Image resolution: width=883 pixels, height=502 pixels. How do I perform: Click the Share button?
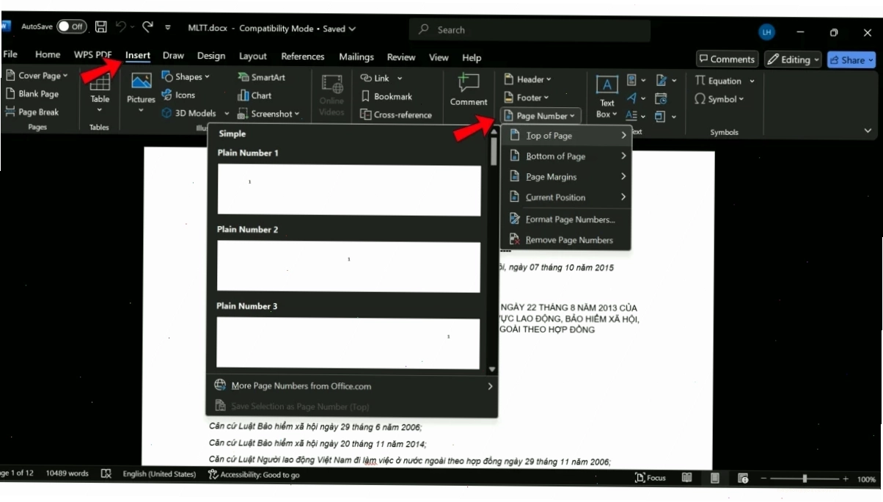851,60
